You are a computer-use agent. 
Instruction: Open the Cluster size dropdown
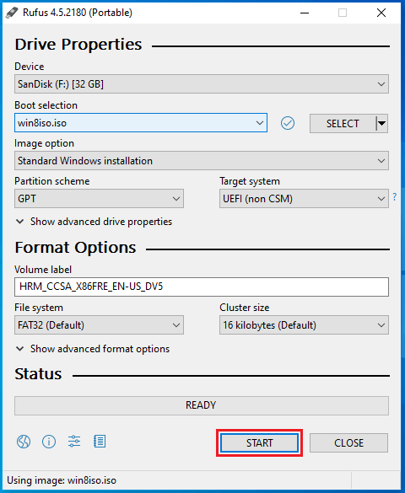point(304,325)
